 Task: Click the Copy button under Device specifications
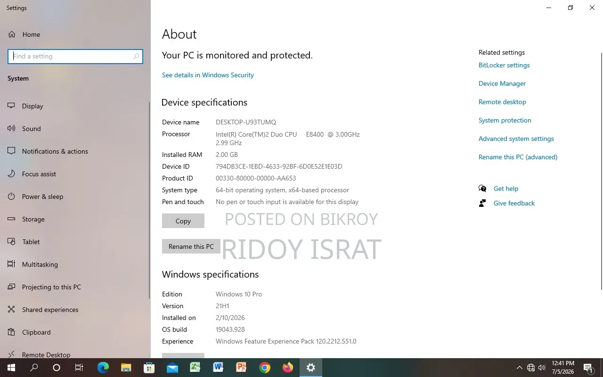pyautogui.click(x=183, y=221)
